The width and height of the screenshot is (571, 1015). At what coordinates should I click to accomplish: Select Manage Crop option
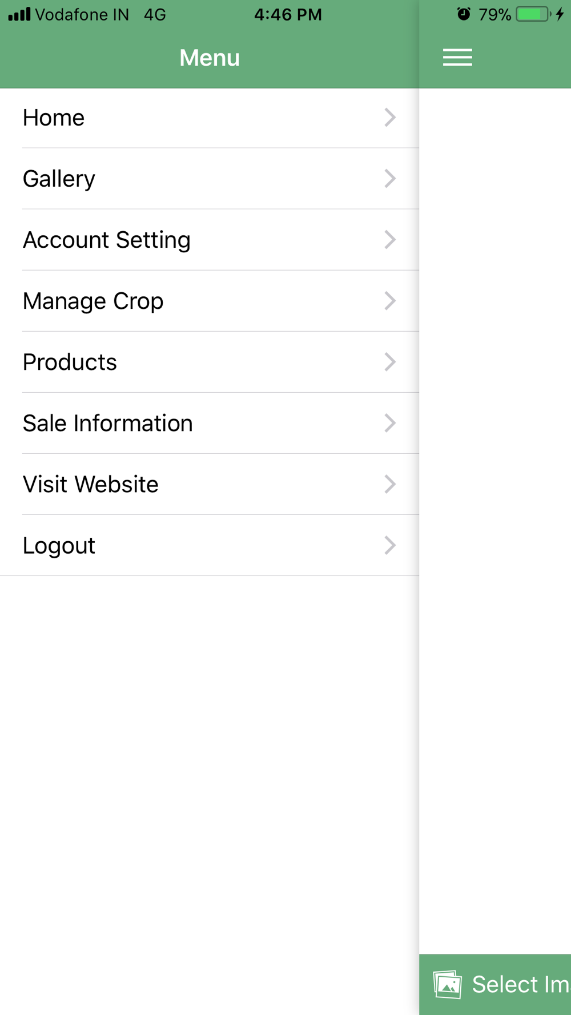point(210,301)
